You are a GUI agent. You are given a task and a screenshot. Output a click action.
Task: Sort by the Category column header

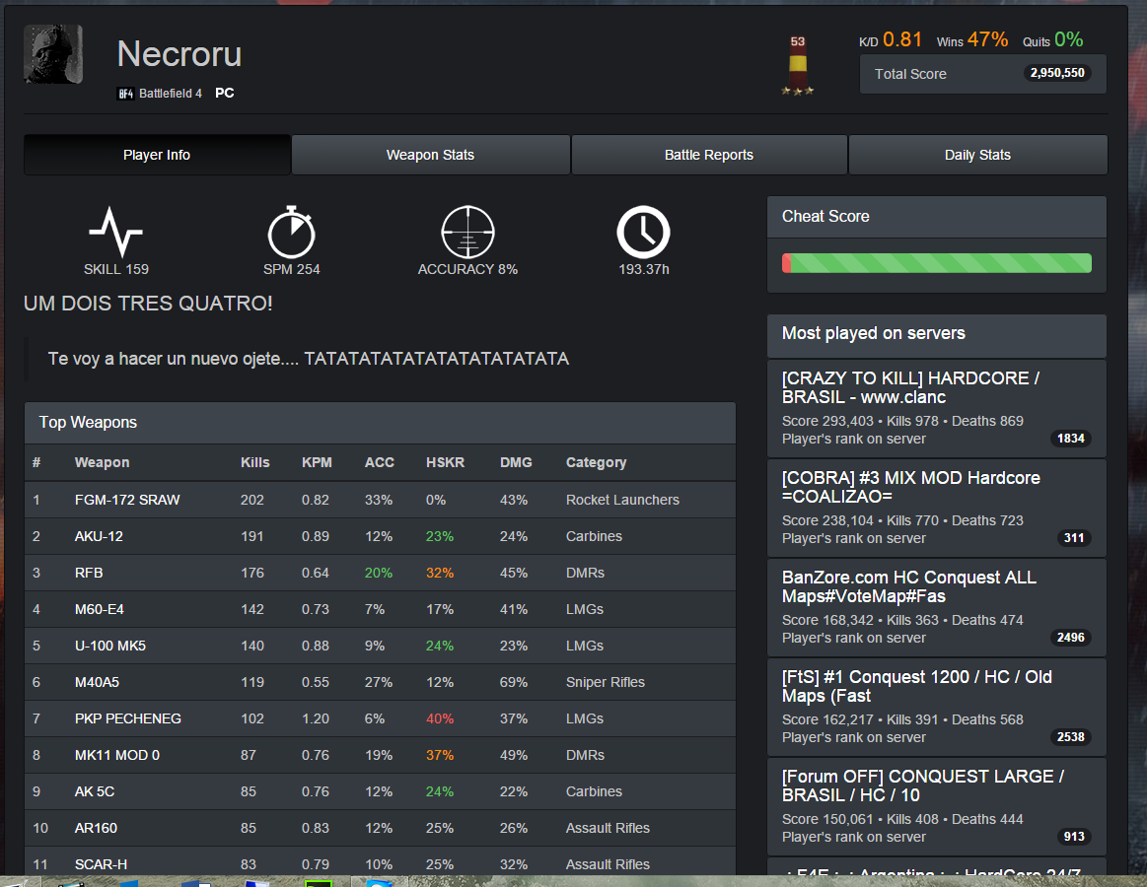(596, 462)
